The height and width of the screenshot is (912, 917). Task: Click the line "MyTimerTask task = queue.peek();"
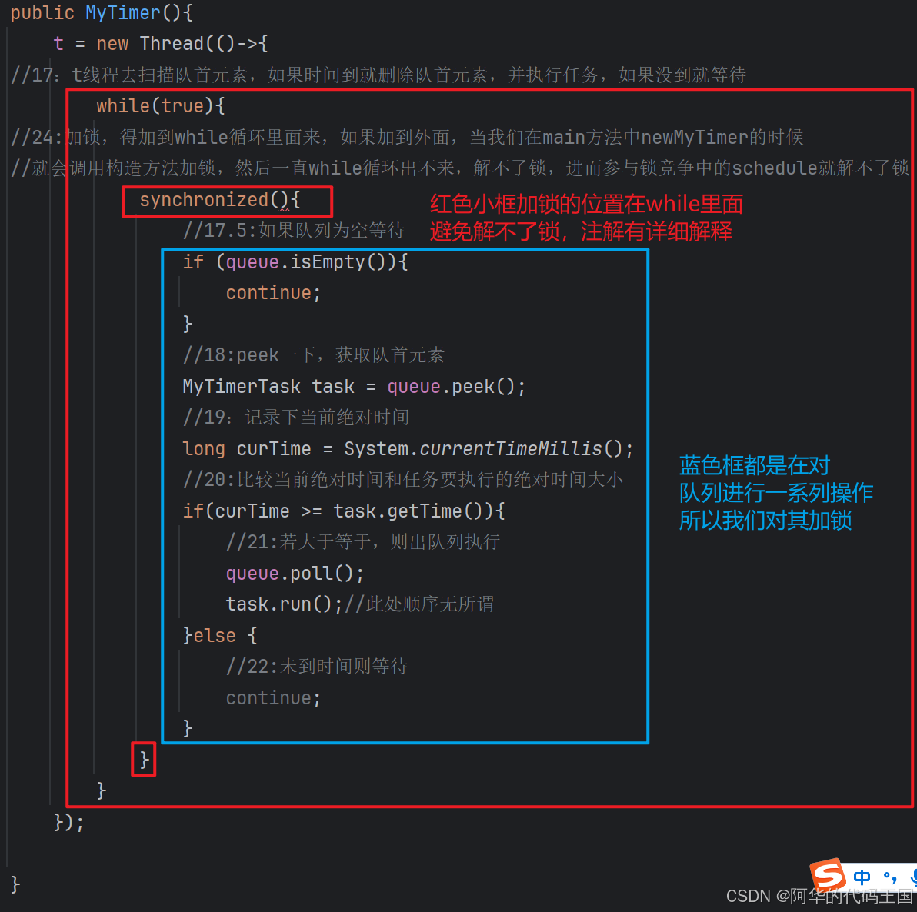[355, 387]
